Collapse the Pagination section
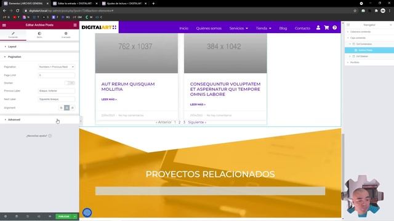394x221 pixels. (39, 57)
